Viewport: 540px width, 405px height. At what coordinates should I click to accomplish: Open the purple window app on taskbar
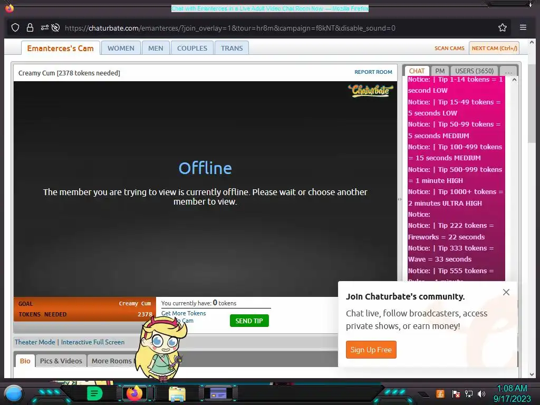218,393
